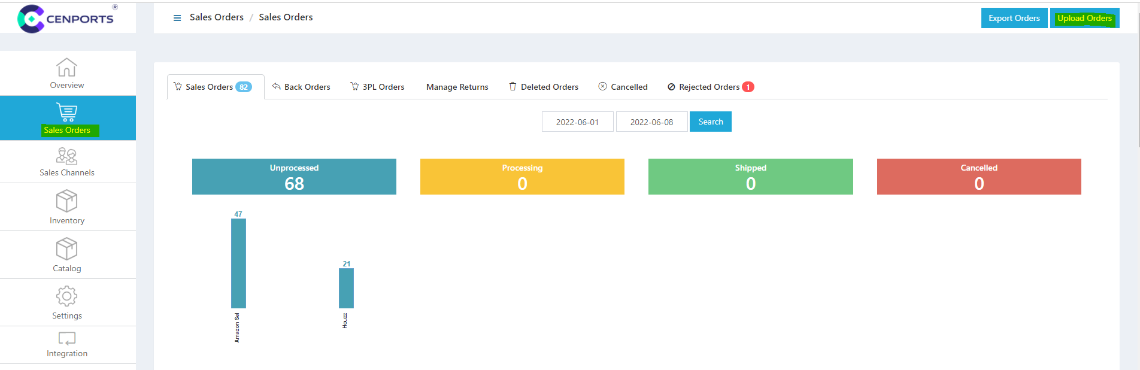Open the Overview house icon
The width and height of the screenshot is (1140, 370).
[66, 68]
